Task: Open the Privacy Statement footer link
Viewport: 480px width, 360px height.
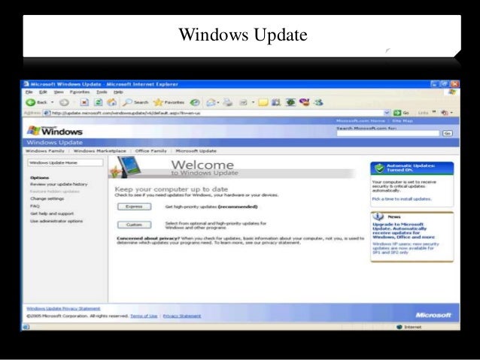Action: point(182,316)
